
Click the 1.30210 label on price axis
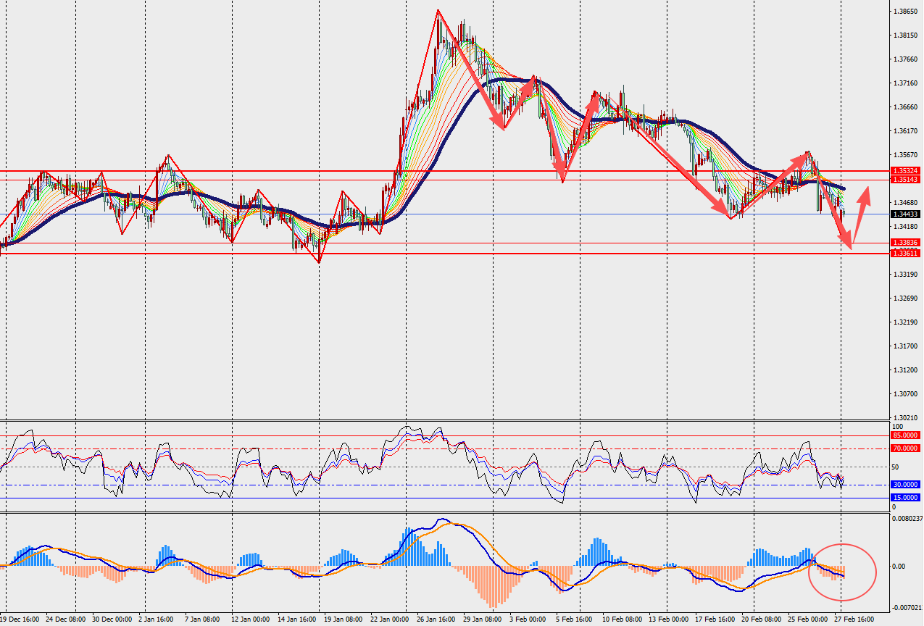(x=906, y=418)
